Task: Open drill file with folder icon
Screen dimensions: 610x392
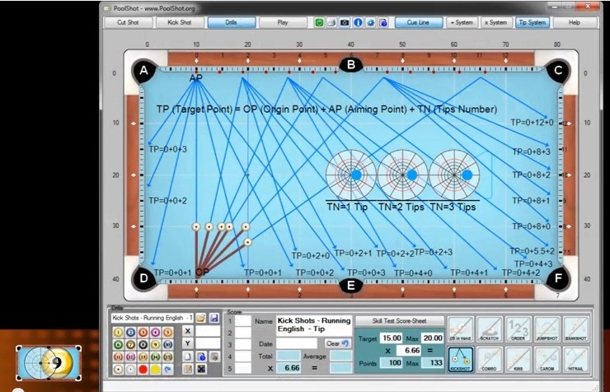Action: (200, 317)
